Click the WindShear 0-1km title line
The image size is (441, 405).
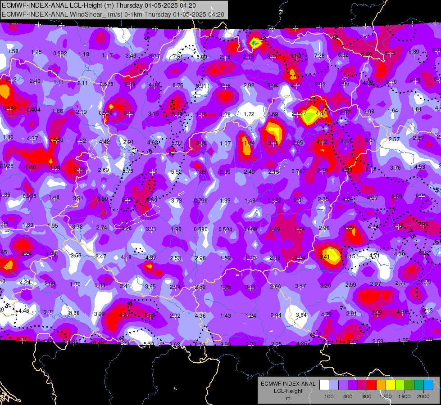point(113,14)
